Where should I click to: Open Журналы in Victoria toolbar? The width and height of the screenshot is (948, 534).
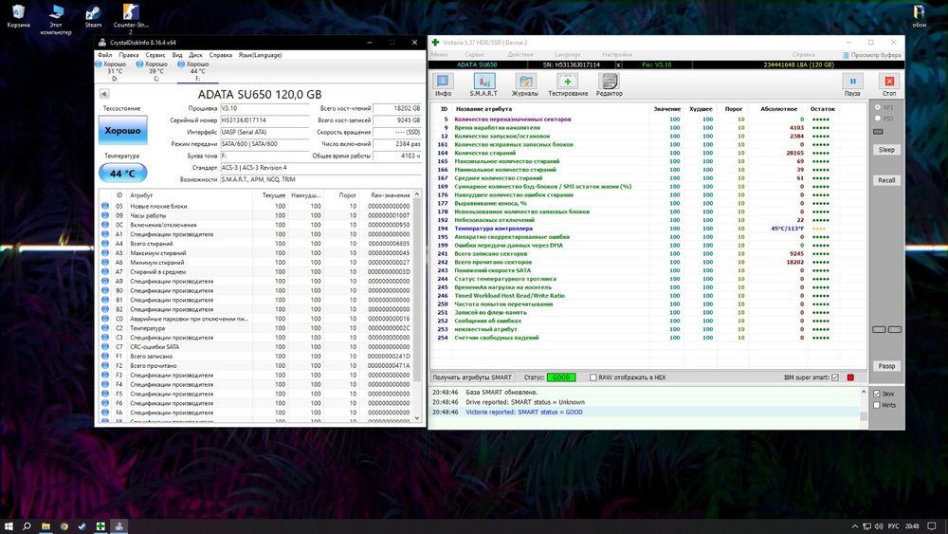pyautogui.click(x=525, y=84)
